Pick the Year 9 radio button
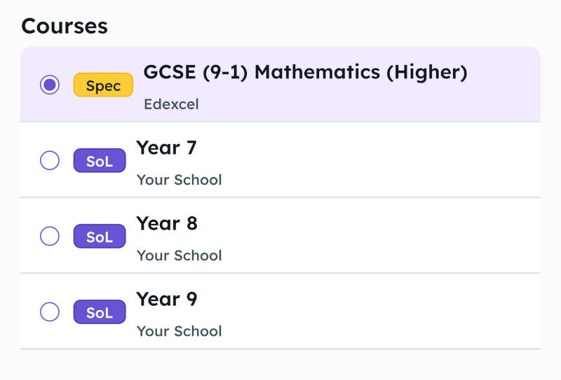The image size is (561, 380). tap(50, 312)
